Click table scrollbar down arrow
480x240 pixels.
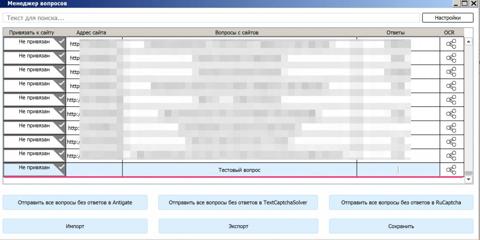pyautogui.click(x=468, y=180)
